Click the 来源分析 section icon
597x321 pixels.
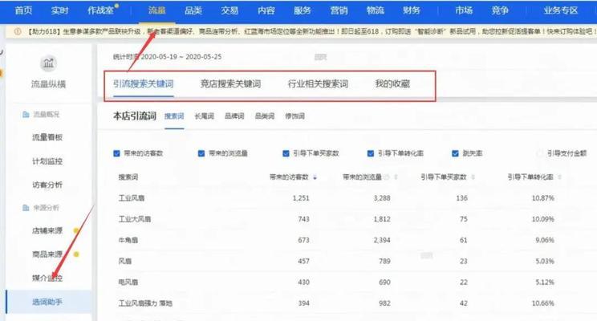[26, 208]
